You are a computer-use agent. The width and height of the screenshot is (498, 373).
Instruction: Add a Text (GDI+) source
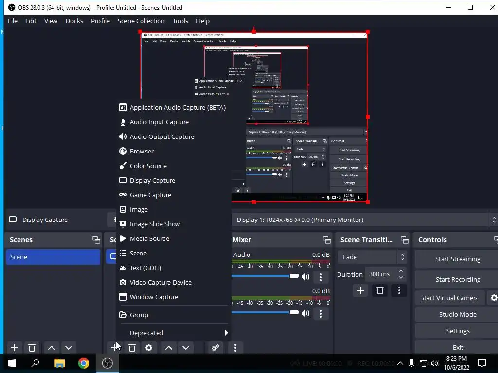(x=174, y=268)
